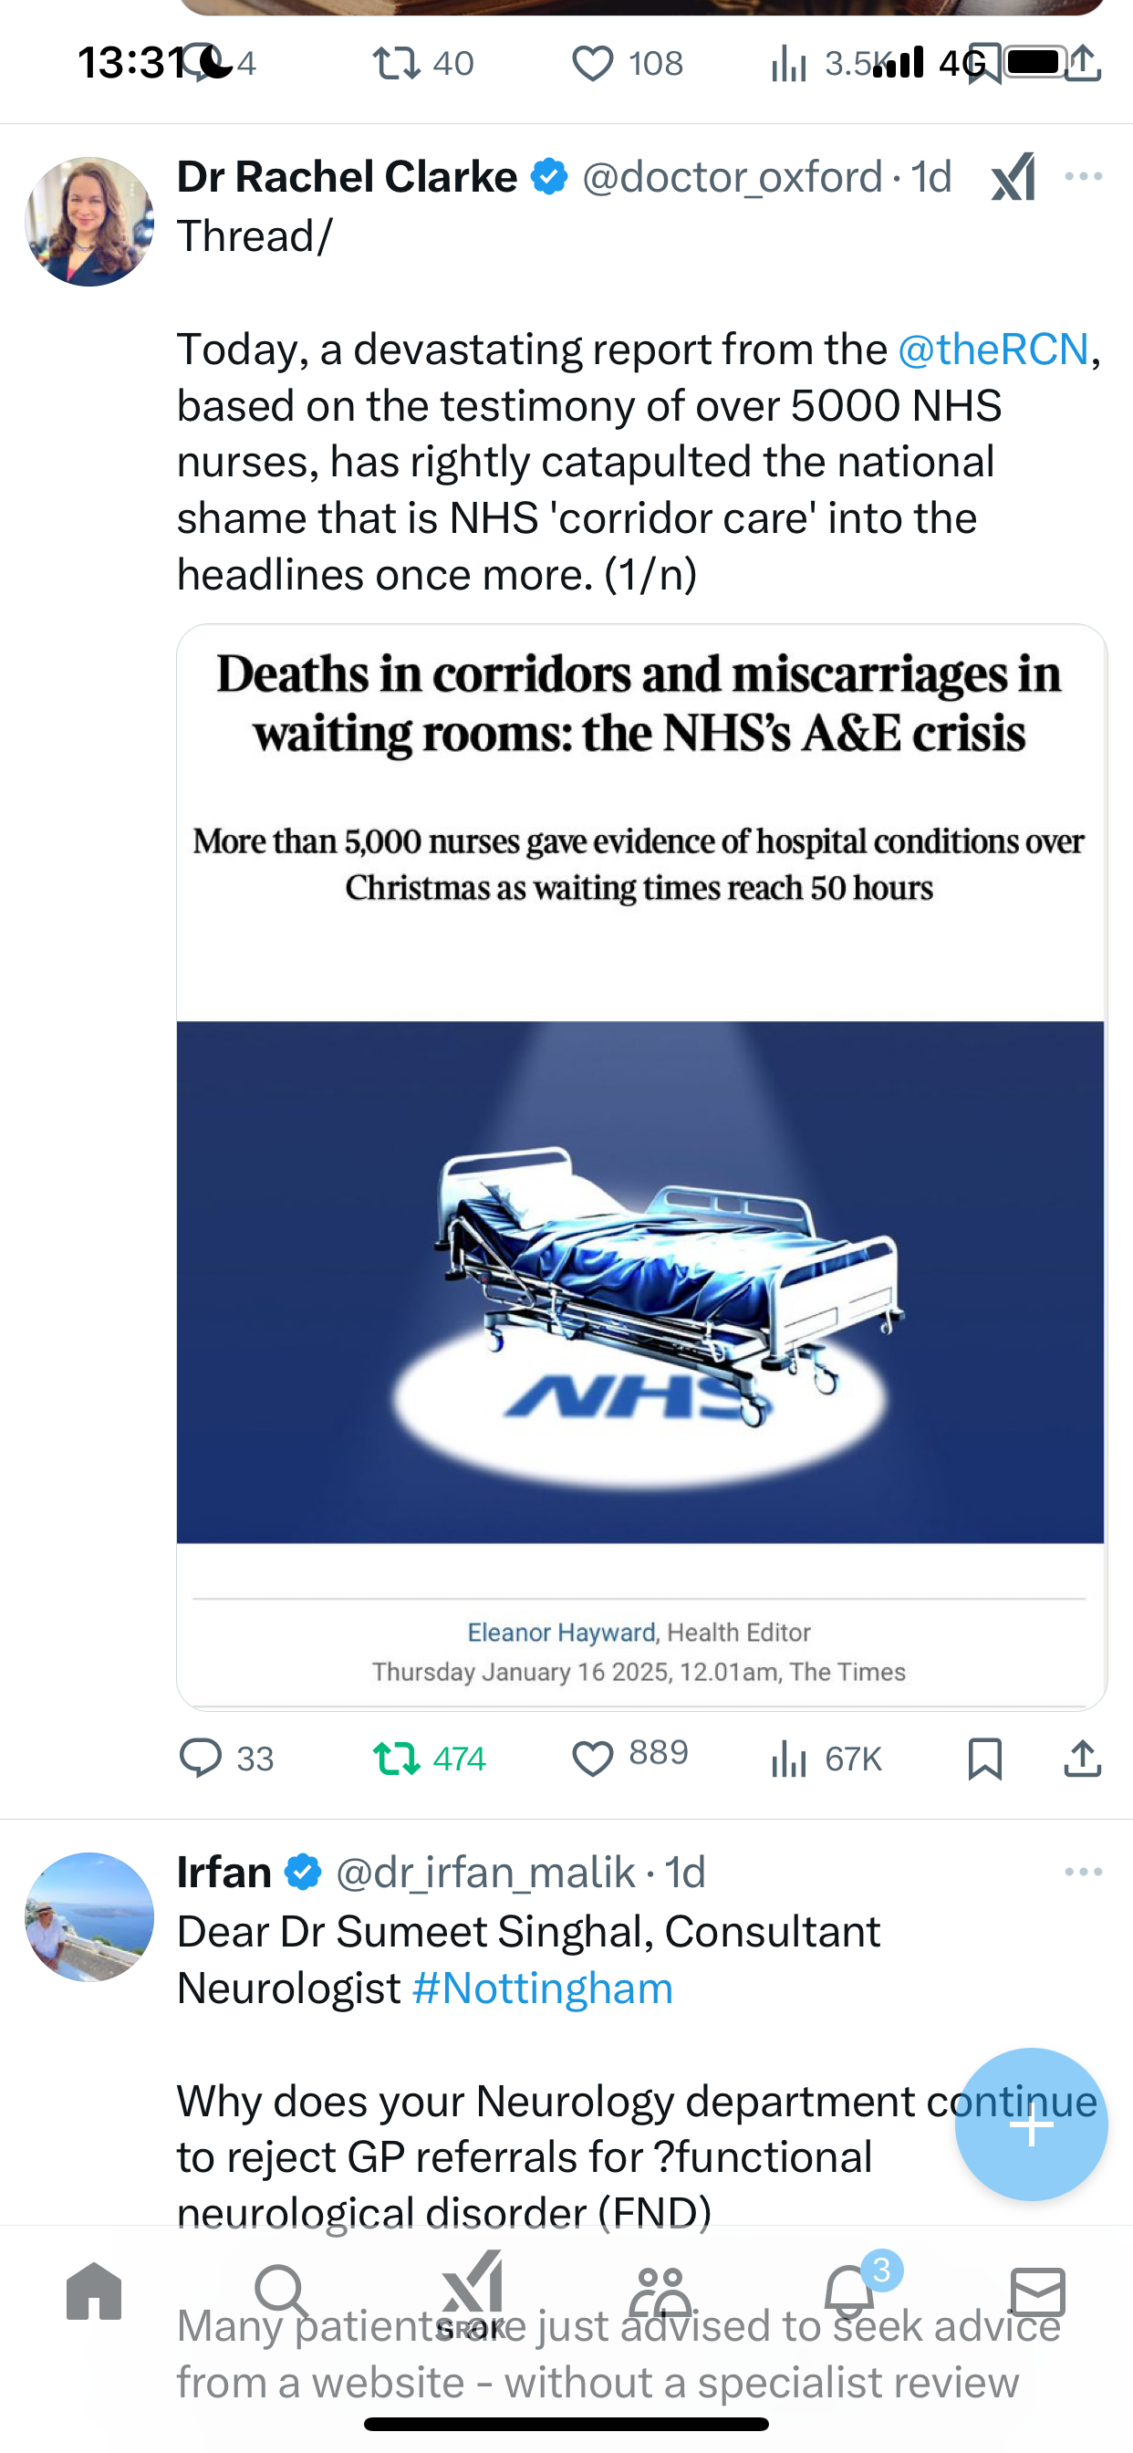Open Dr Rachel Clarke's profile picture
Screen dimensions: 1133x2453
click(x=89, y=221)
